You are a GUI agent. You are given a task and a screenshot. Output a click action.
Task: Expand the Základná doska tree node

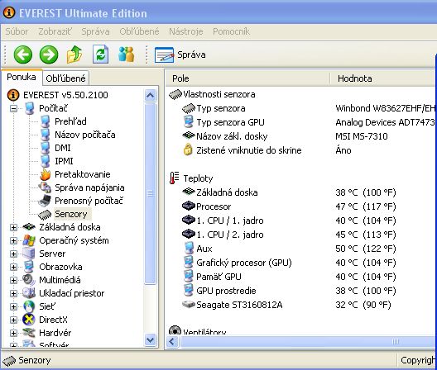pyautogui.click(x=13, y=227)
